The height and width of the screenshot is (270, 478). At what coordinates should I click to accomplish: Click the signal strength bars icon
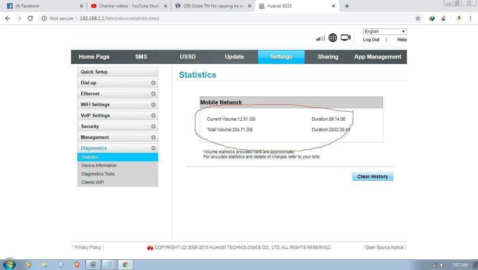(x=321, y=38)
